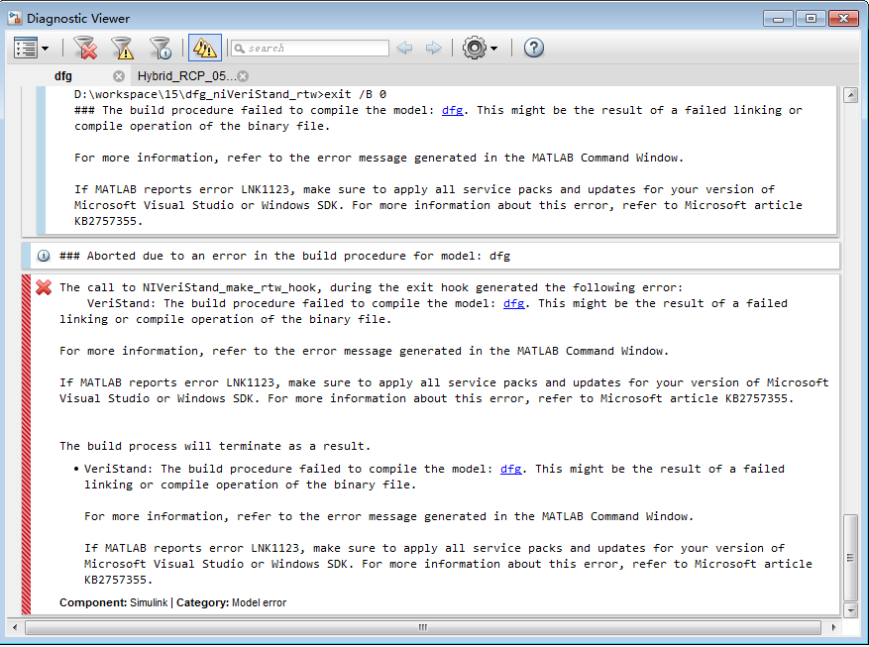Screen dimensions: 869x647
Task: Click the Diagnostic Viewer title bar icon
Action: [15, 18]
